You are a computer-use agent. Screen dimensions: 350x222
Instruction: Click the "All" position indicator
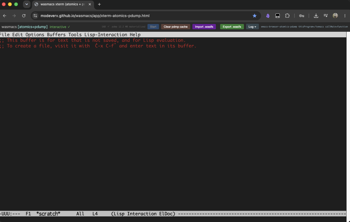tap(80, 214)
